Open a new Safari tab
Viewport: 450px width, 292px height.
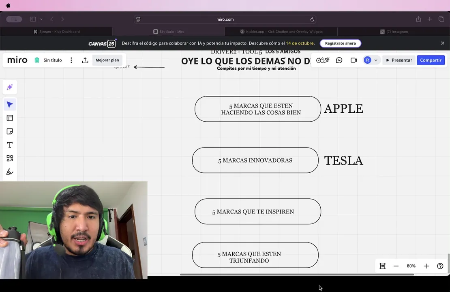(430, 19)
